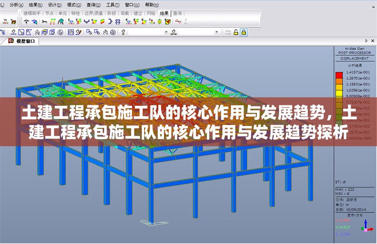Switch to the 荷载 toolbar tab
The height and width of the screenshot is (244, 377).
point(125,14)
